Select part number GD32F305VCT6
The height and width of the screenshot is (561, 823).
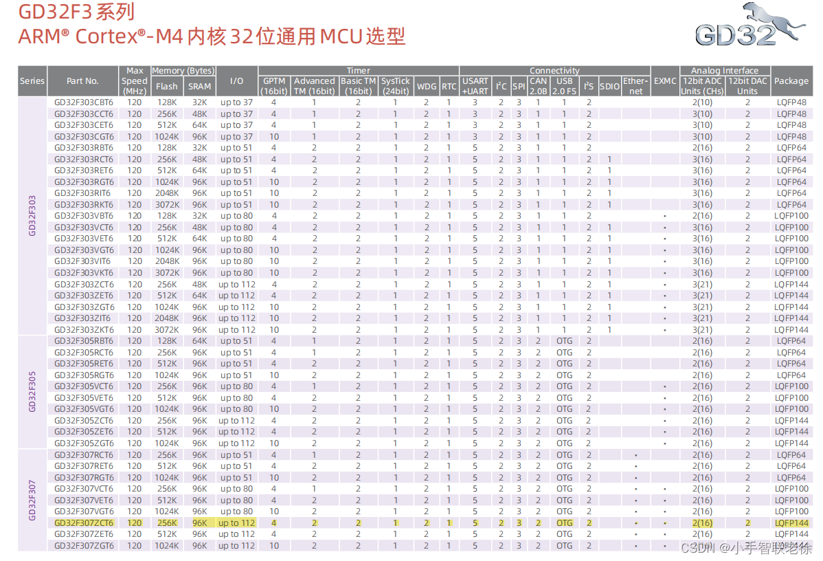click(x=84, y=386)
